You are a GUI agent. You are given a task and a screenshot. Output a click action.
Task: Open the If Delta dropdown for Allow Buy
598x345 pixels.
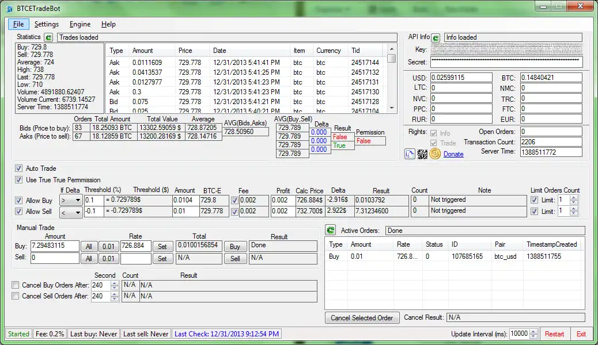pyautogui.click(x=71, y=200)
